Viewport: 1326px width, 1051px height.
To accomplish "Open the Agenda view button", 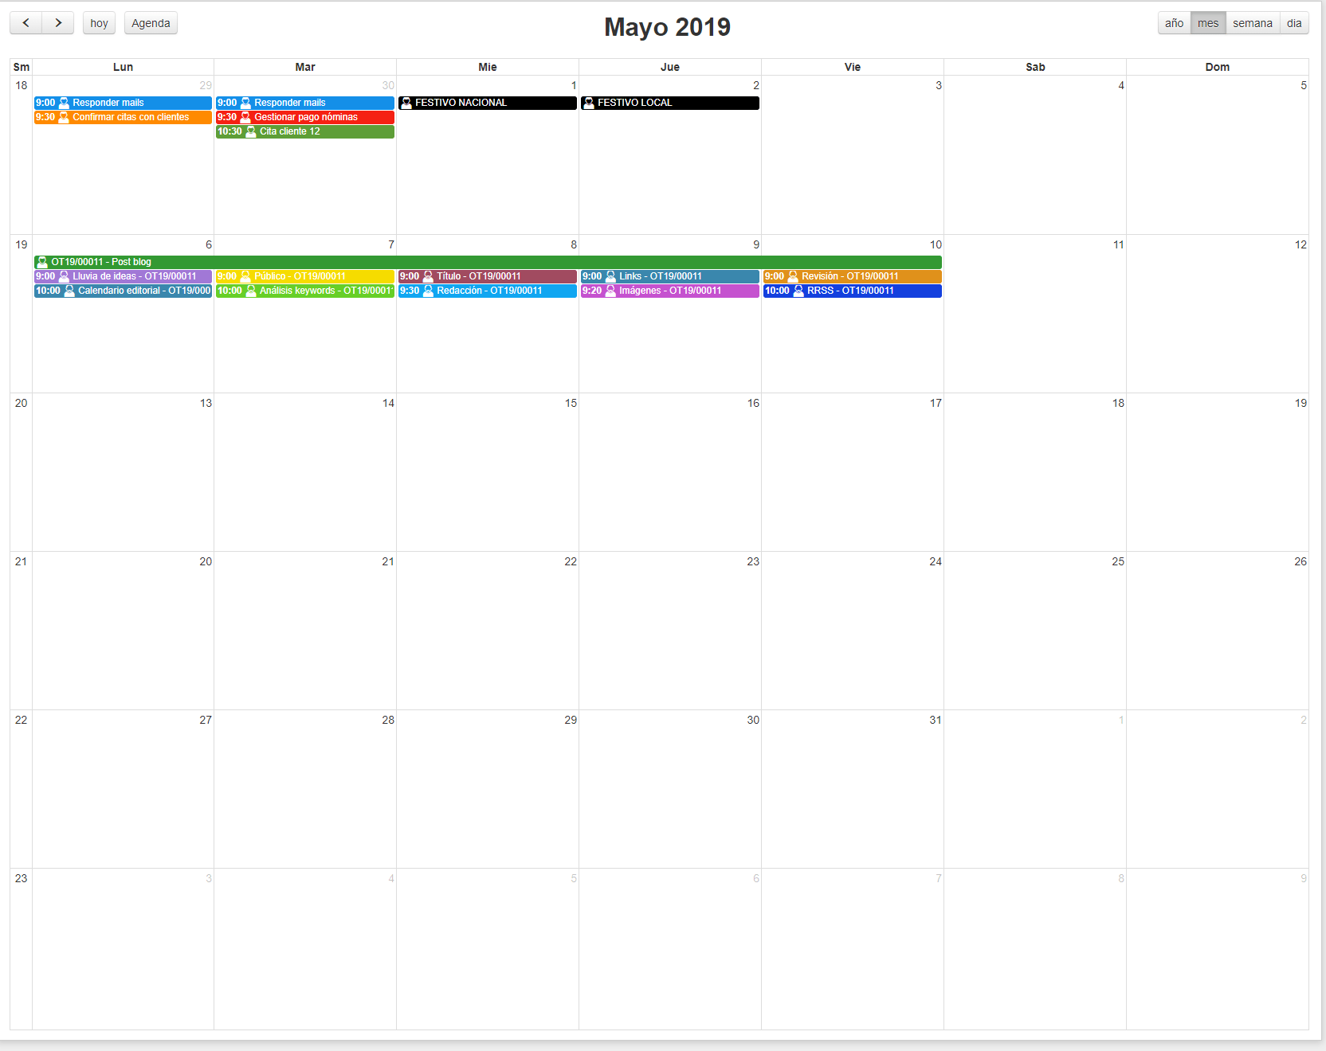I will tap(151, 23).
